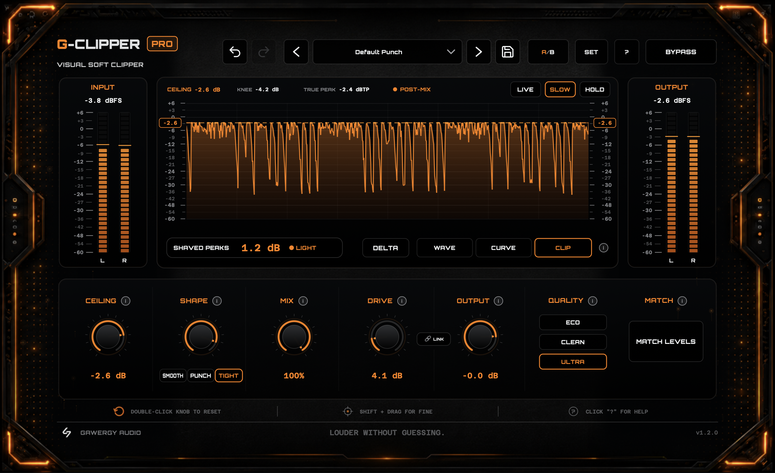Viewport: 775px width, 473px height.
Task: Switch meter mode to SLOW
Action: 560,89
